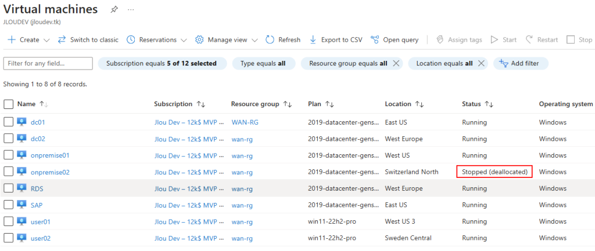Click the Stopped (deallocated) status text

tap(495, 172)
